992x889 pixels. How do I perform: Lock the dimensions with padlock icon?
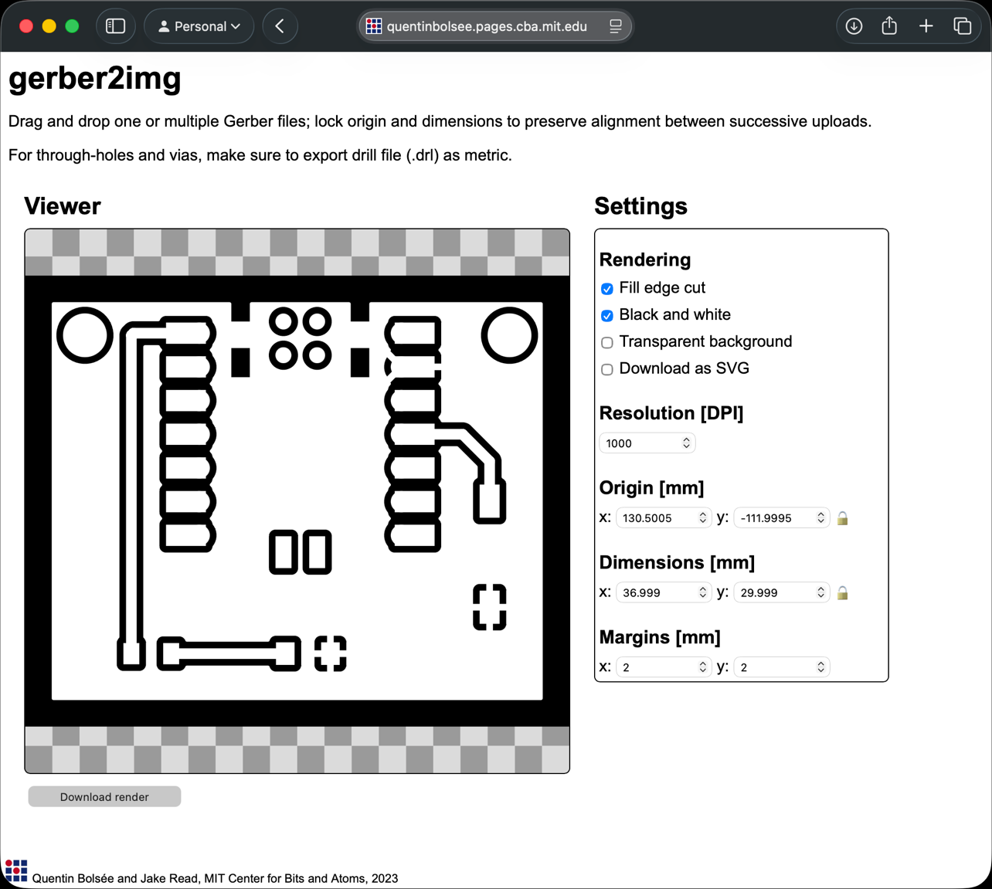coord(843,593)
